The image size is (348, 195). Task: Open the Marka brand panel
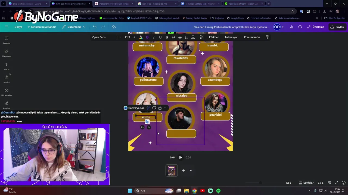(x=7, y=79)
